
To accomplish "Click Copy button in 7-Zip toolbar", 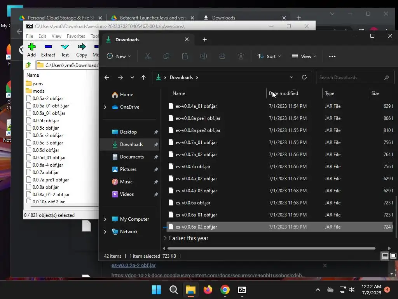I will pos(82,50).
